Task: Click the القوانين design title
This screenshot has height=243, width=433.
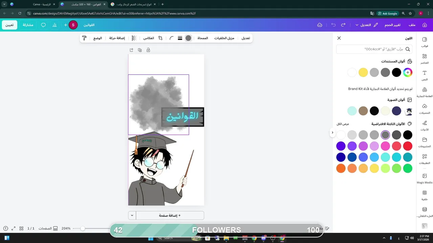Action: coord(89,25)
